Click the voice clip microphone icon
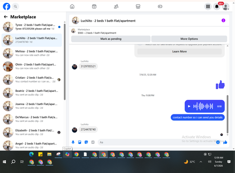The width and height of the screenshot is (235, 173). pyautogui.click(x=73, y=142)
